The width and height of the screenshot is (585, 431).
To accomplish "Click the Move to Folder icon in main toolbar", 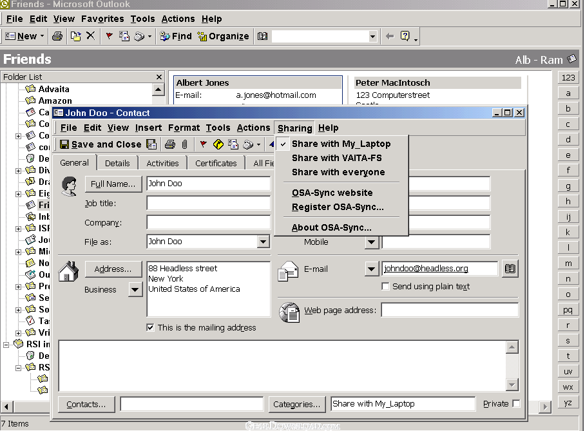I will coord(76,36).
